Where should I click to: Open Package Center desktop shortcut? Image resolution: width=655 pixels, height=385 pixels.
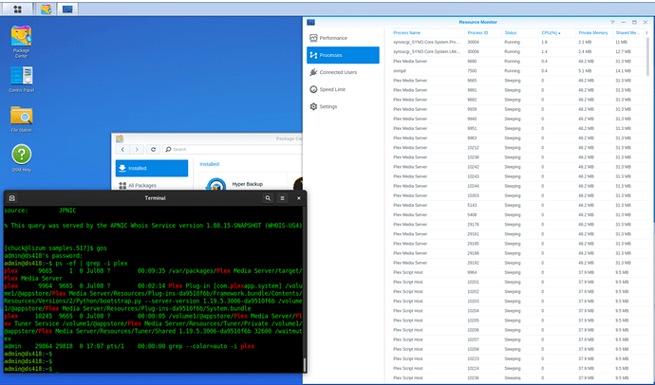[21, 42]
